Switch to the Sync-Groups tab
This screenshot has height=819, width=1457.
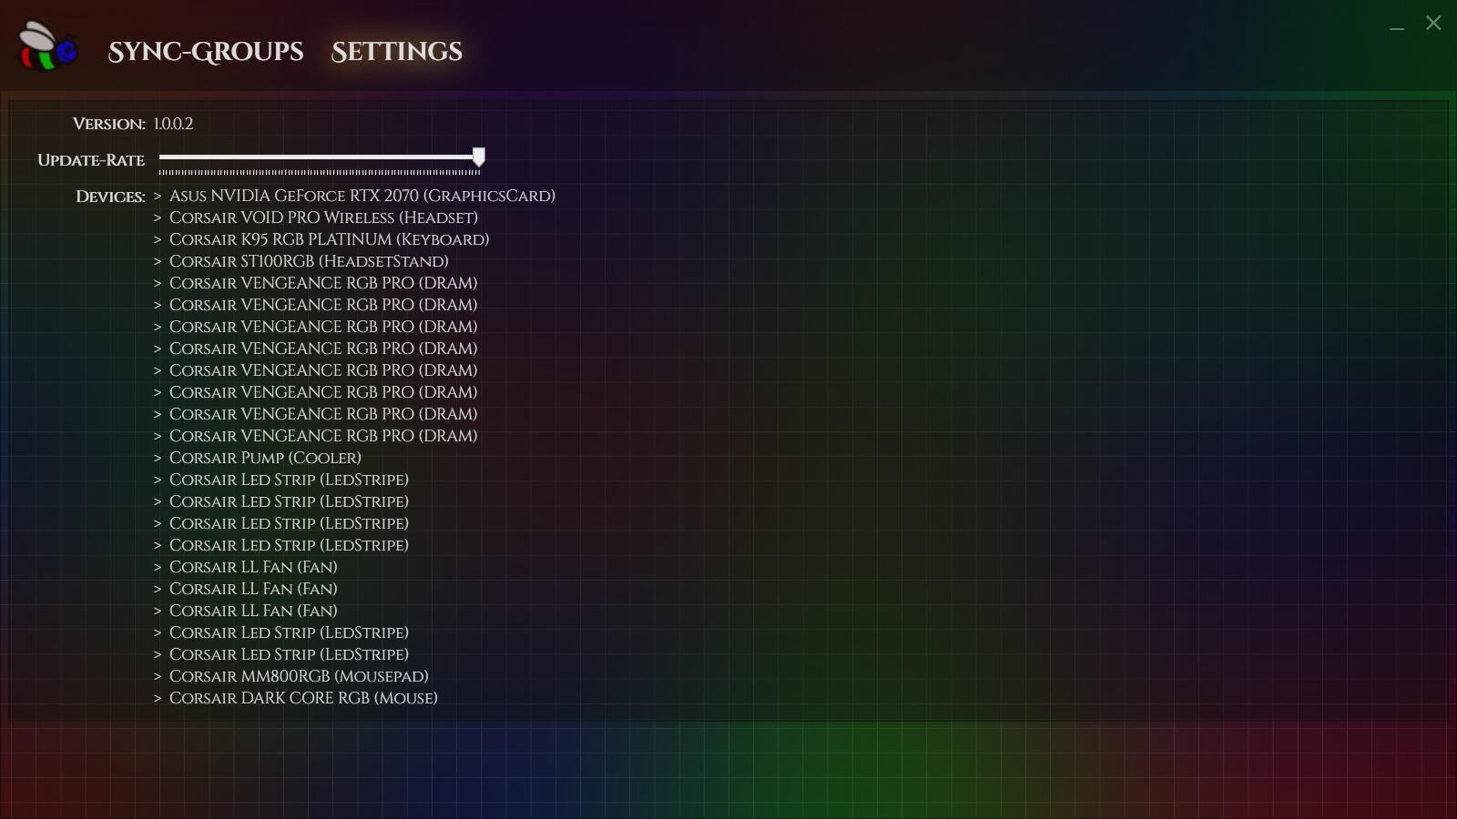[206, 52]
